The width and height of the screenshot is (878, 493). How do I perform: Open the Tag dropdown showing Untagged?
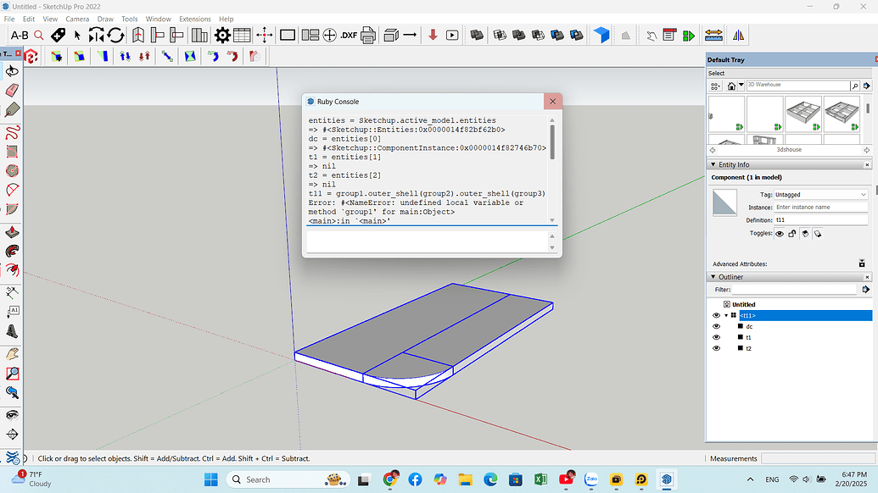(820, 195)
